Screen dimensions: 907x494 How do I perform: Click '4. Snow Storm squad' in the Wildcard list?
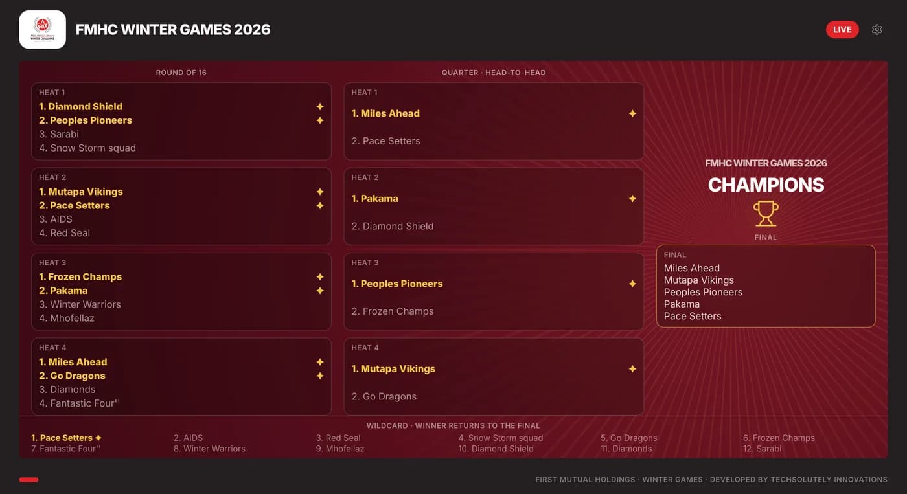click(501, 438)
